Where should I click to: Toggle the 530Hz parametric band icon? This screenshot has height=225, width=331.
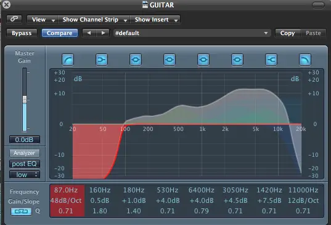pos(170,60)
